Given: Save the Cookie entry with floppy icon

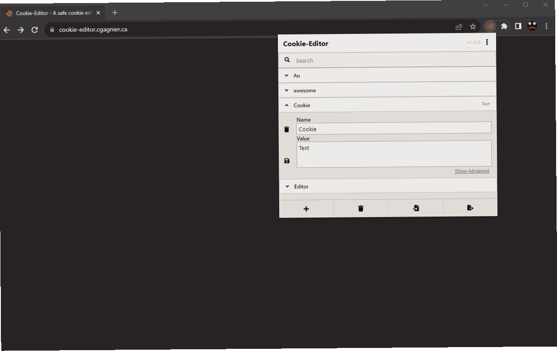Looking at the screenshot, I should point(287,161).
